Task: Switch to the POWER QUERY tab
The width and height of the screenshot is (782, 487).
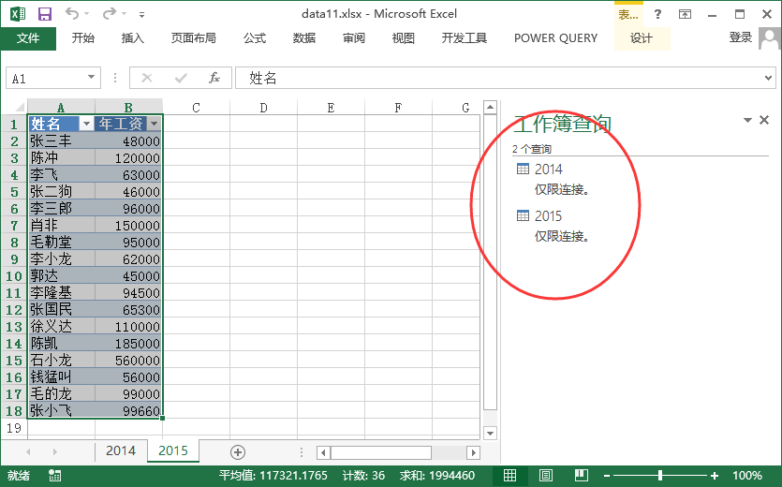Action: [x=555, y=37]
